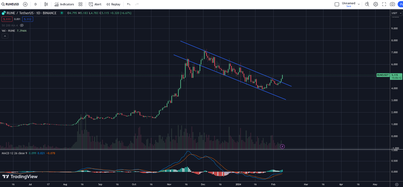Image resolution: width=403 pixels, height=187 pixels.
Task: Click the 9.000 price scale label
Action: pyautogui.click(x=394, y=28)
